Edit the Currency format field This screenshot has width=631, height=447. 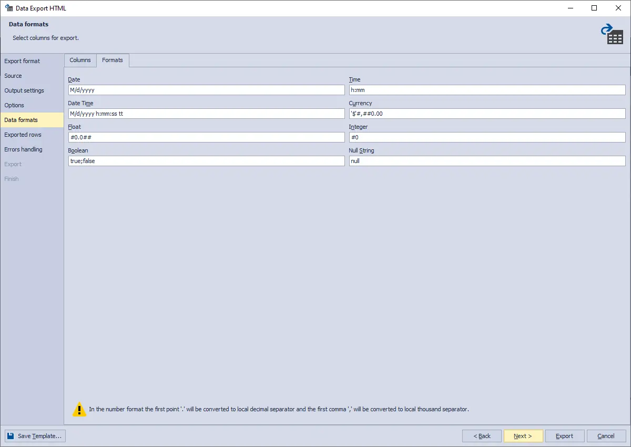pos(487,113)
